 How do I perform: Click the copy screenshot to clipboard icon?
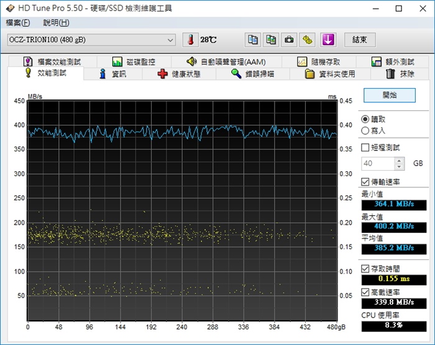point(271,40)
